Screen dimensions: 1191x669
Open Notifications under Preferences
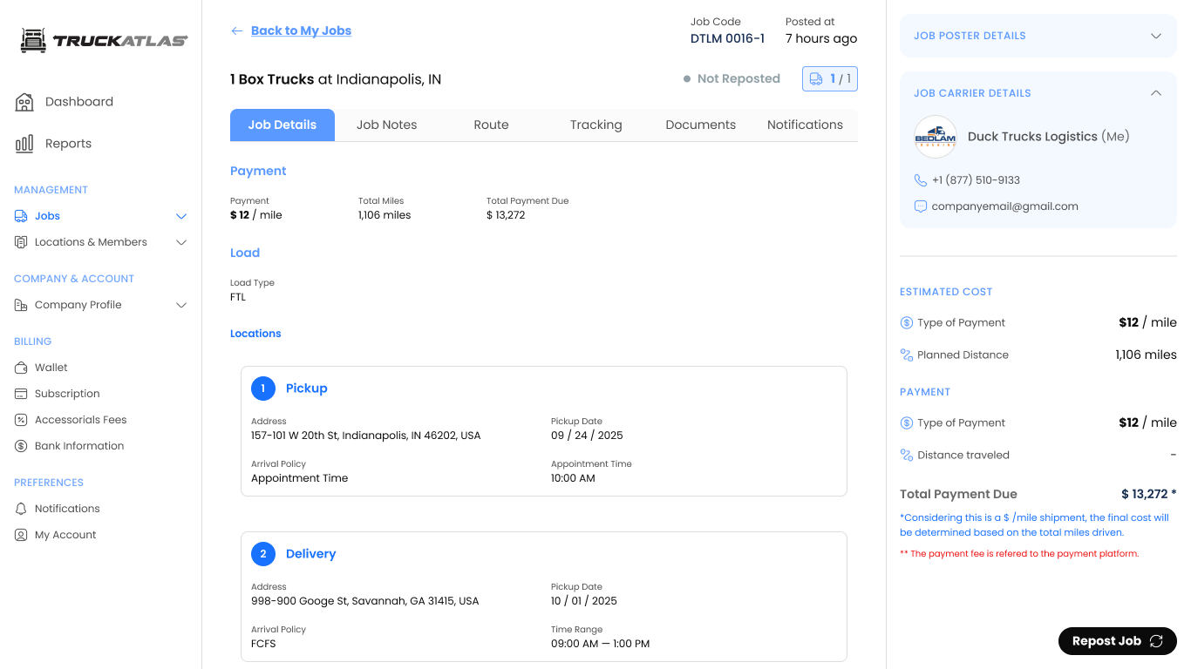coord(67,509)
